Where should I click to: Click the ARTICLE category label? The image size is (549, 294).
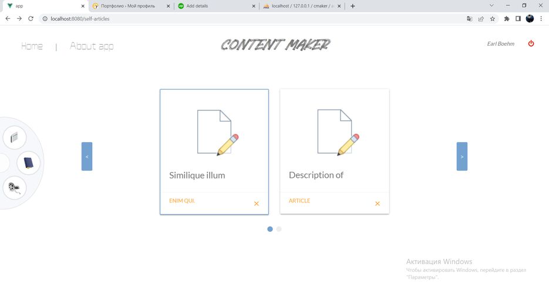point(299,201)
